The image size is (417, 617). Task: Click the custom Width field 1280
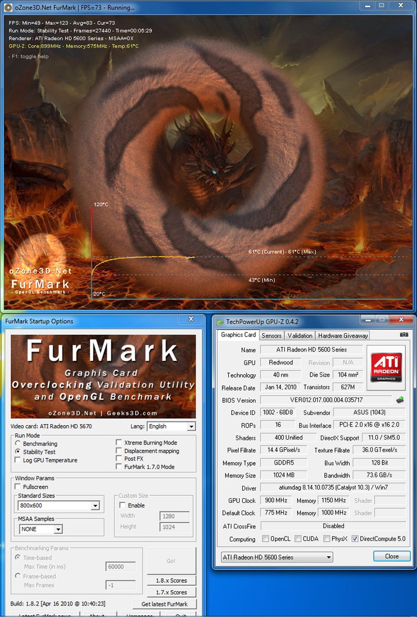point(174,516)
